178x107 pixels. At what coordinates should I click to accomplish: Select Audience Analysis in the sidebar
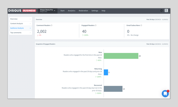pos(20,28)
